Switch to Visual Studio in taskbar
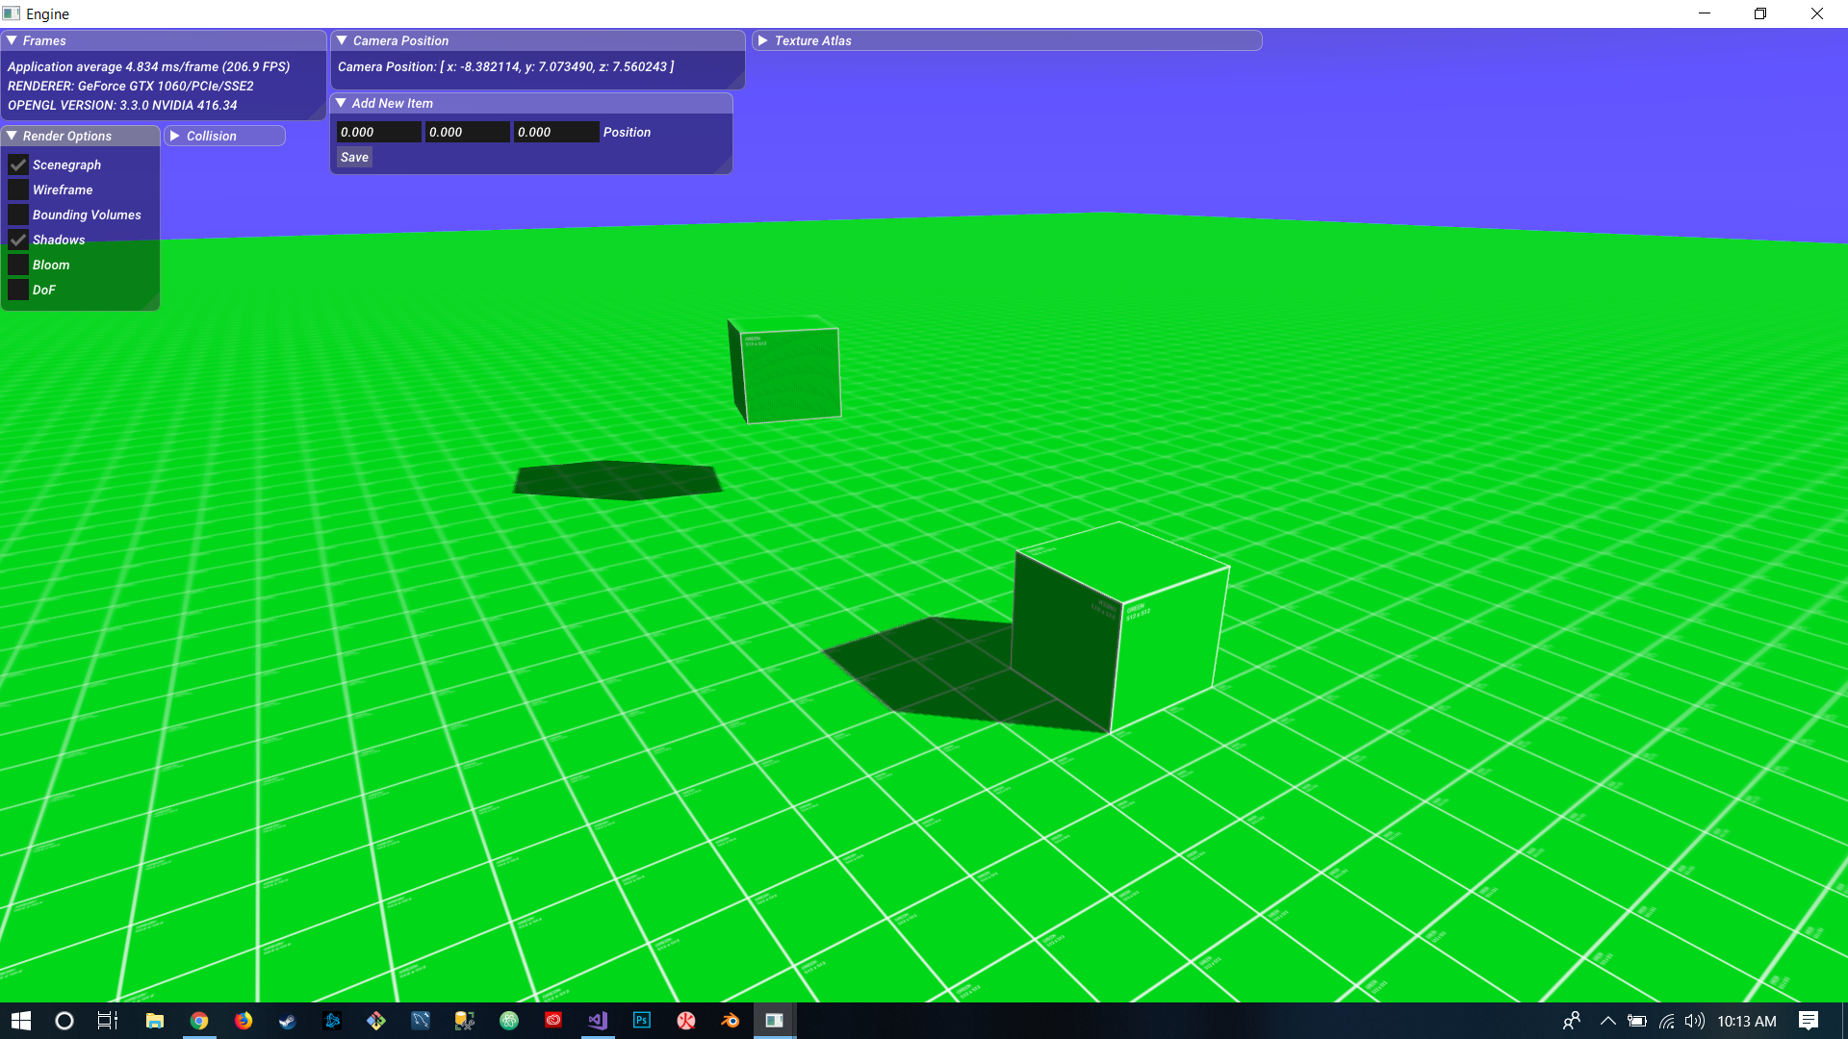Image resolution: width=1848 pixels, height=1039 pixels. (598, 1021)
